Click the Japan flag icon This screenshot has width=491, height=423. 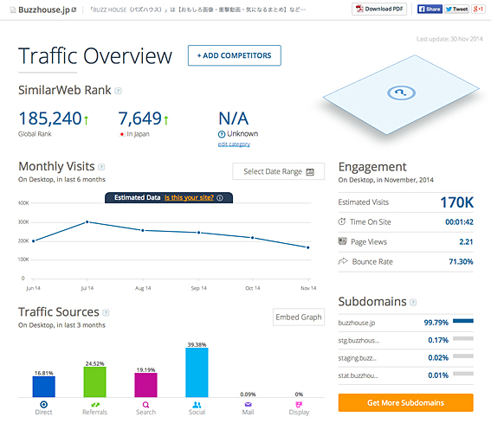[x=122, y=134]
